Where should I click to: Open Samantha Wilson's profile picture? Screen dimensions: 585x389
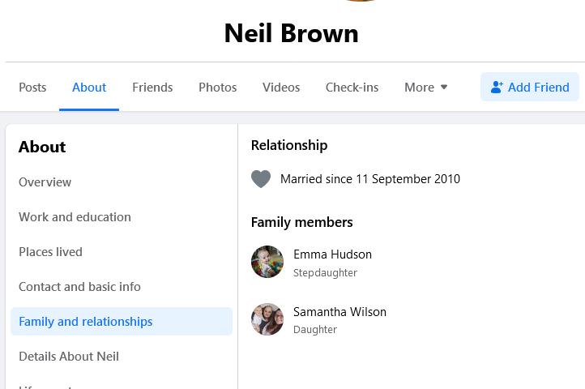point(267,319)
